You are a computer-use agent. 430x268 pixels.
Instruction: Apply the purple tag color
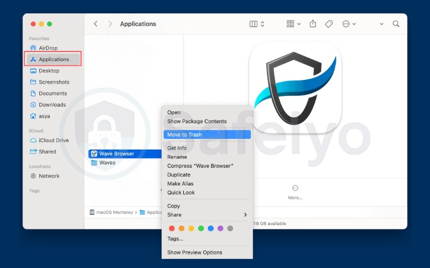[220, 228]
